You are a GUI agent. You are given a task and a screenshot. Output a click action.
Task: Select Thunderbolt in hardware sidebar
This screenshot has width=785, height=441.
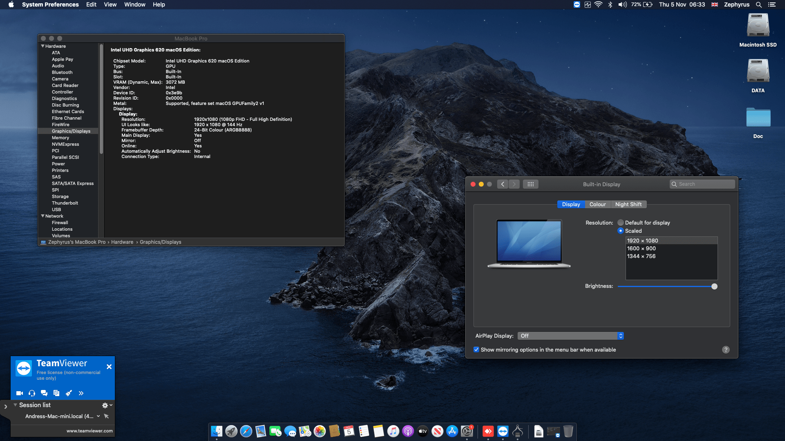(65, 203)
